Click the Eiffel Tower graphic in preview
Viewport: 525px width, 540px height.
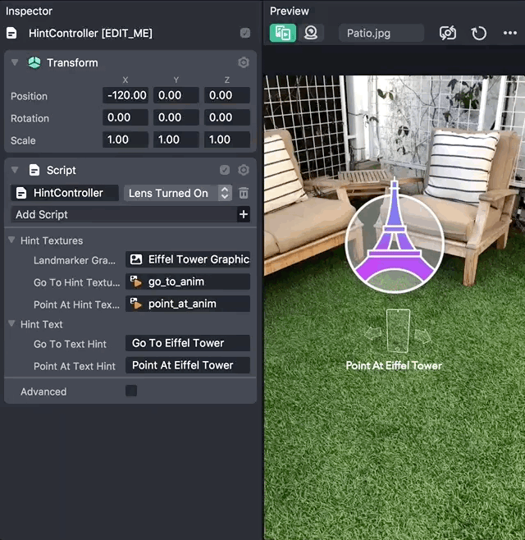395,236
